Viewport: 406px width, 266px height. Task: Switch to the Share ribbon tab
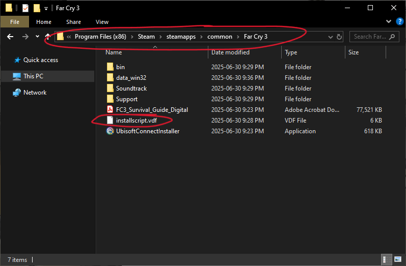73,22
